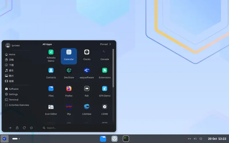Screen dimensions: 229x143
Task: Open Software from the sidebar
Action: click(12, 89)
